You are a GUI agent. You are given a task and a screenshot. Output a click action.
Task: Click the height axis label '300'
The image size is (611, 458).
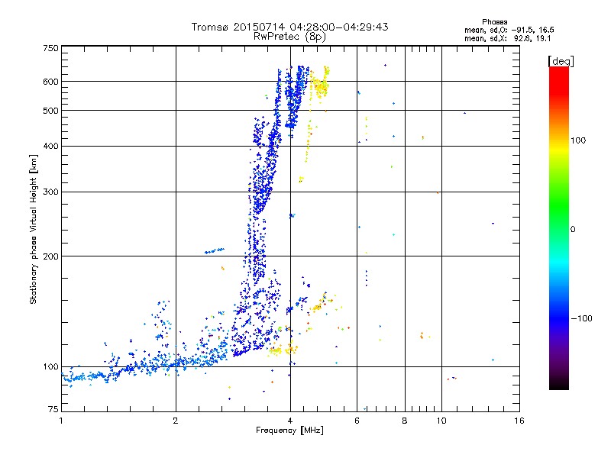click(x=50, y=192)
